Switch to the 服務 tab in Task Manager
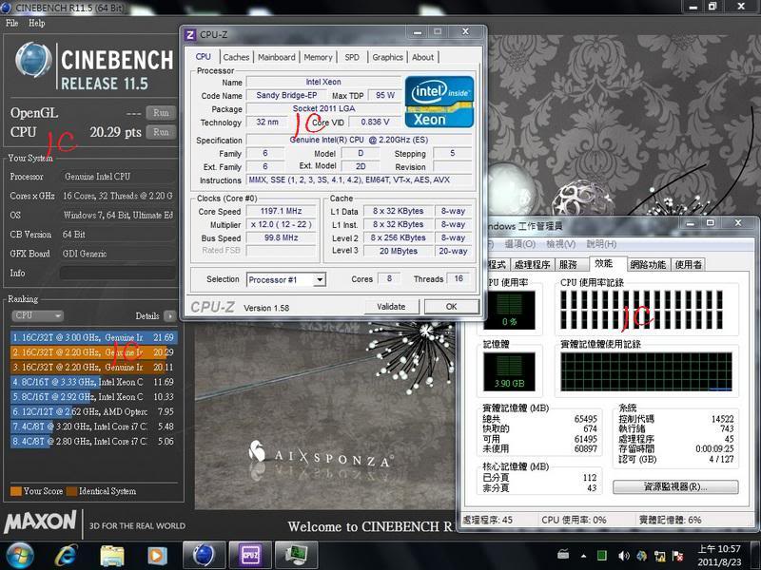The height and width of the screenshot is (570, 761). pos(568,265)
